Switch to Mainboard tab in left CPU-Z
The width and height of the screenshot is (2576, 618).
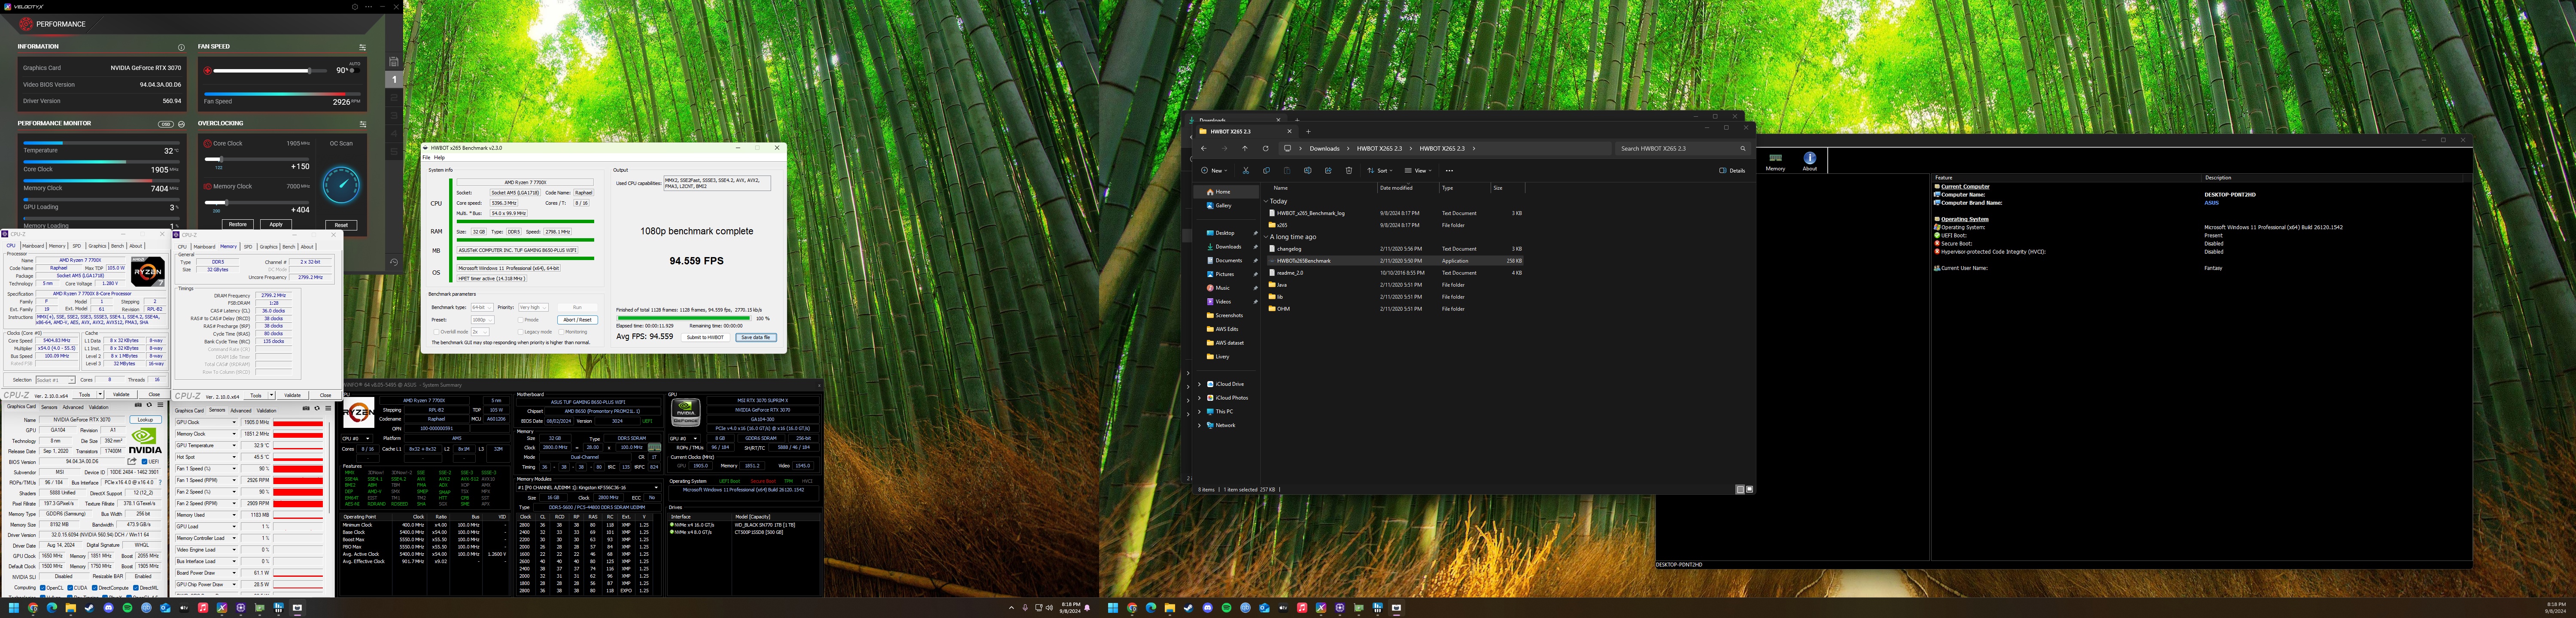coord(33,246)
